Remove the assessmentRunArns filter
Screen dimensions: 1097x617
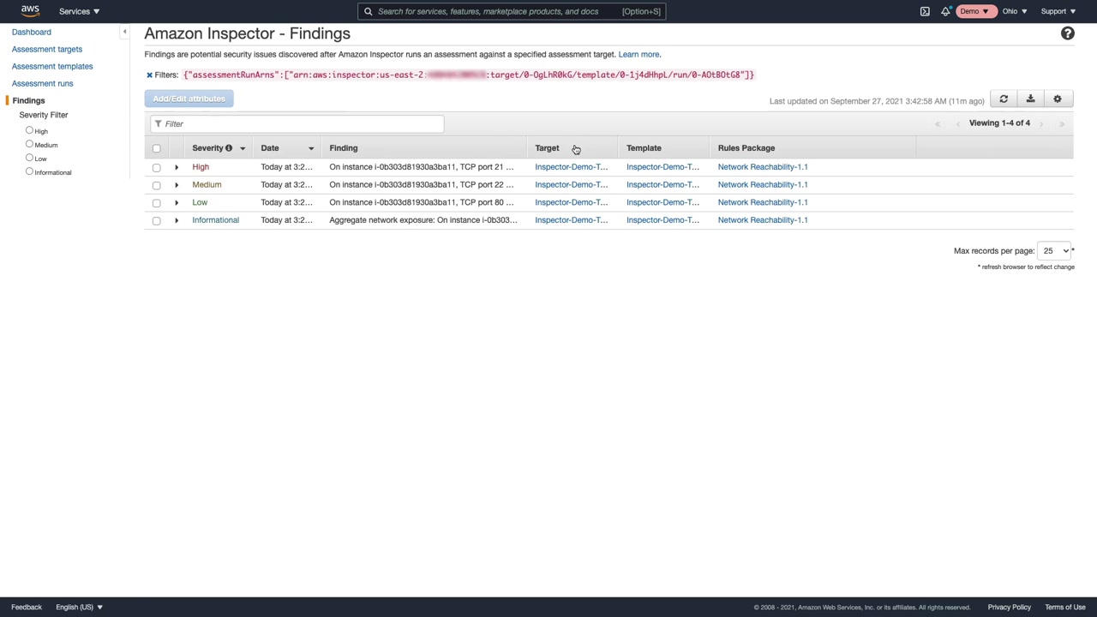point(149,75)
